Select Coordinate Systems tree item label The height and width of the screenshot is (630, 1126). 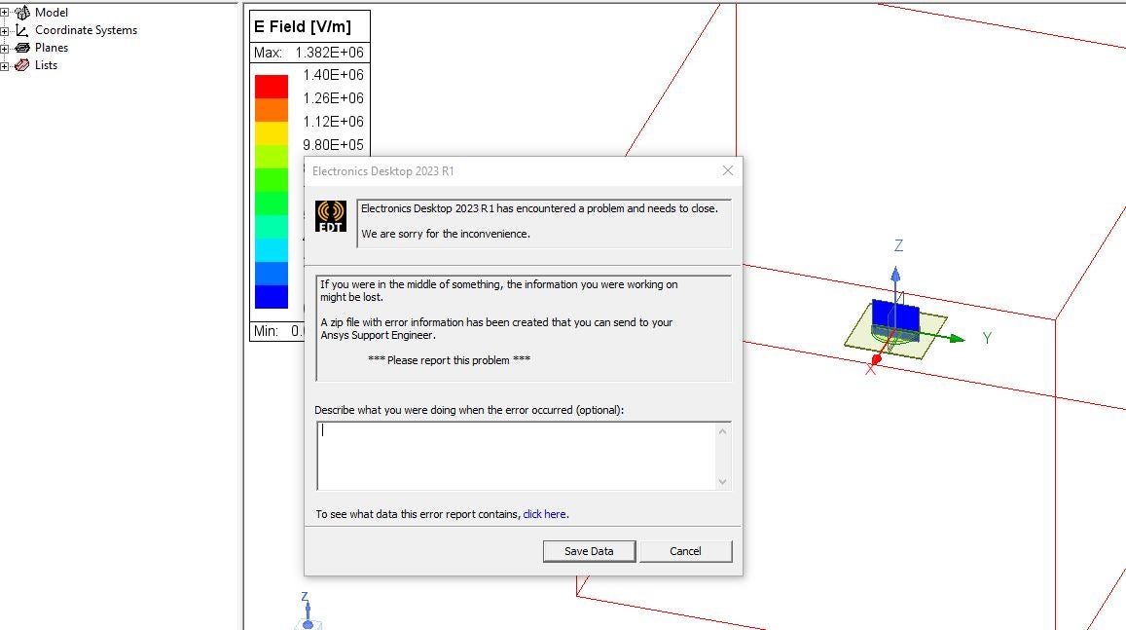point(87,30)
